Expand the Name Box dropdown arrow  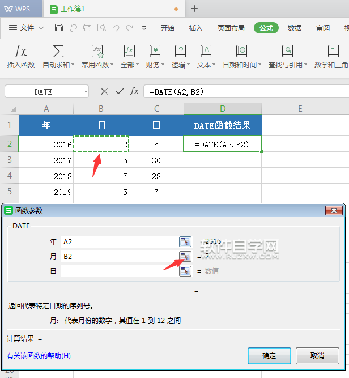click(x=86, y=92)
